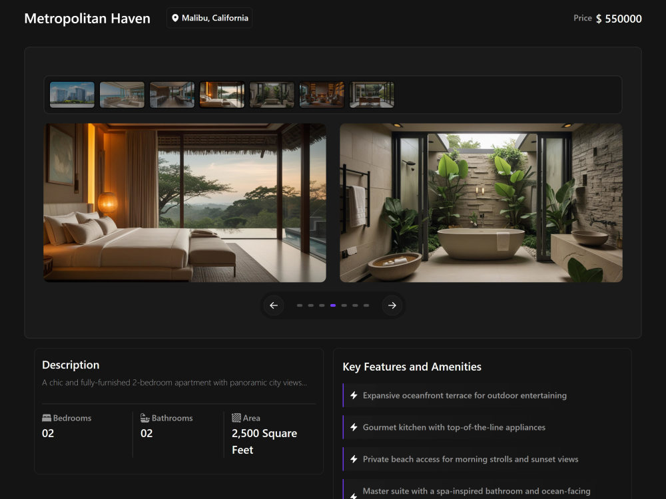The width and height of the screenshot is (666, 499).
Task: Click the lightning icon beside Private beach access
Action: 354,459
